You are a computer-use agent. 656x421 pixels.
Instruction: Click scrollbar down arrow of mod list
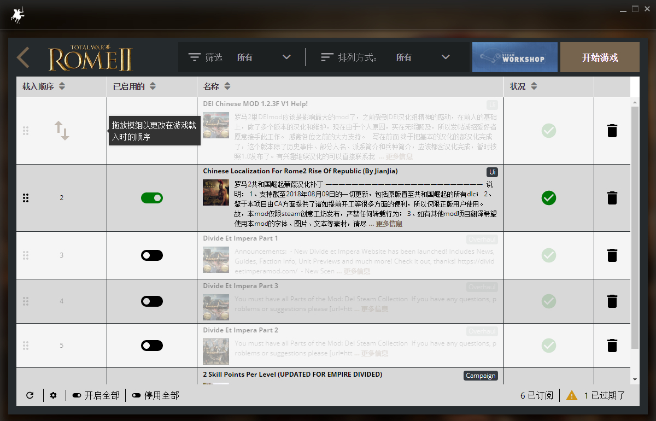tap(634, 379)
